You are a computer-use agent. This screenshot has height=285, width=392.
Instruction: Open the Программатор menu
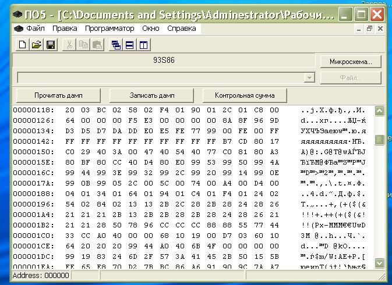110,28
